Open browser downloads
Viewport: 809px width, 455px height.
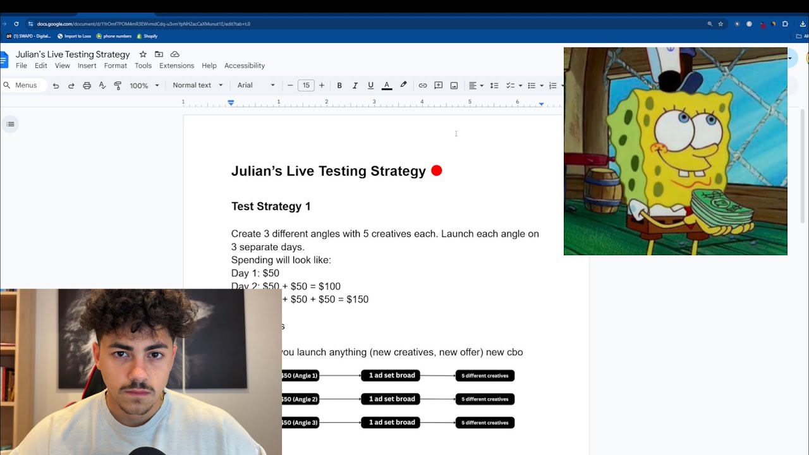[803, 24]
